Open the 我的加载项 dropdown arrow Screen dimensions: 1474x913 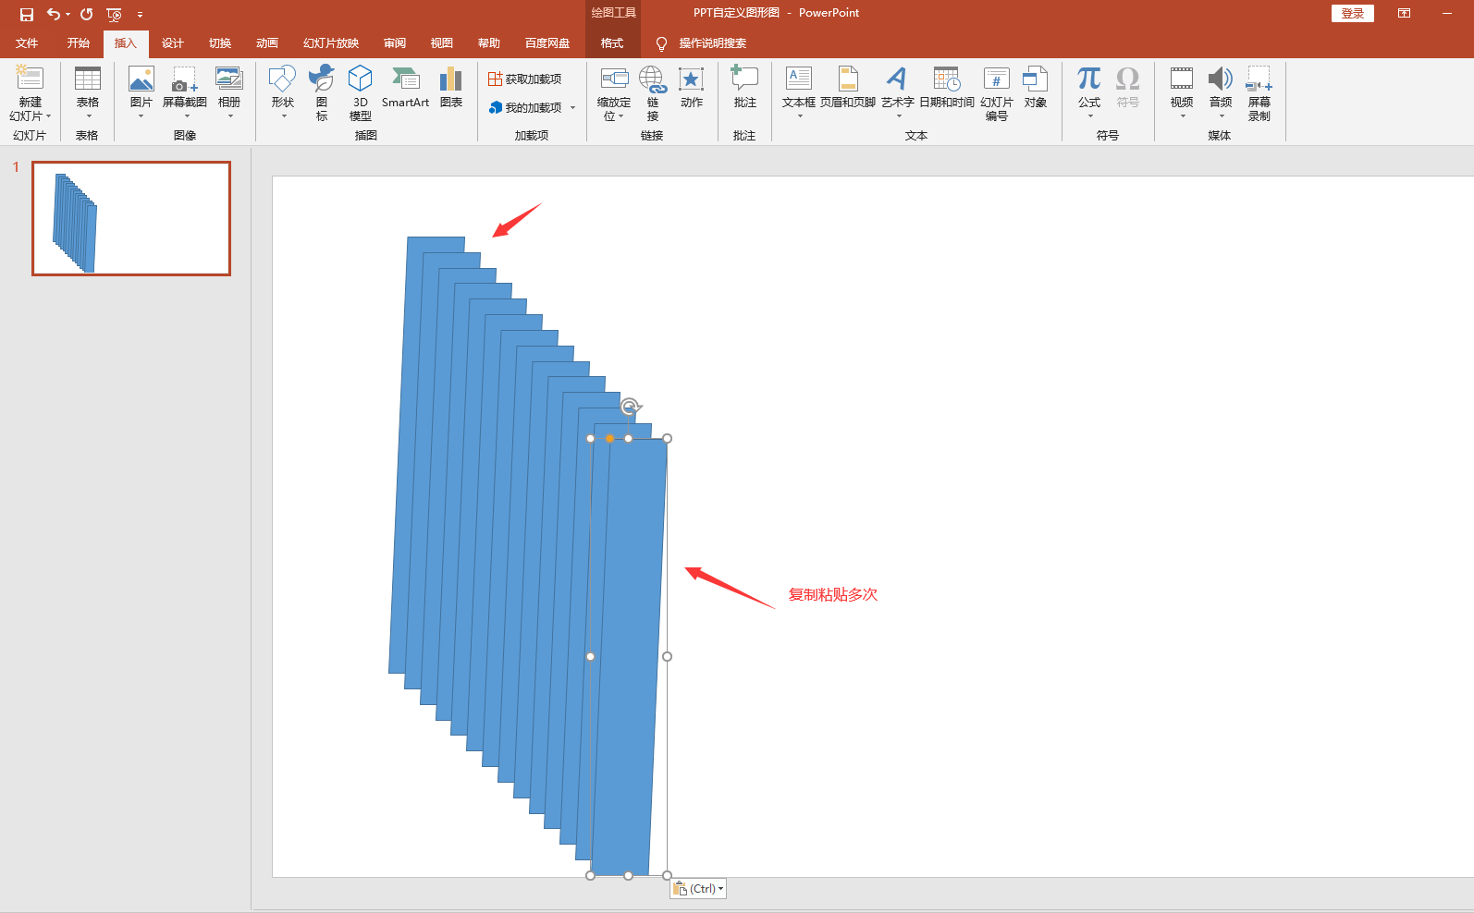572,108
